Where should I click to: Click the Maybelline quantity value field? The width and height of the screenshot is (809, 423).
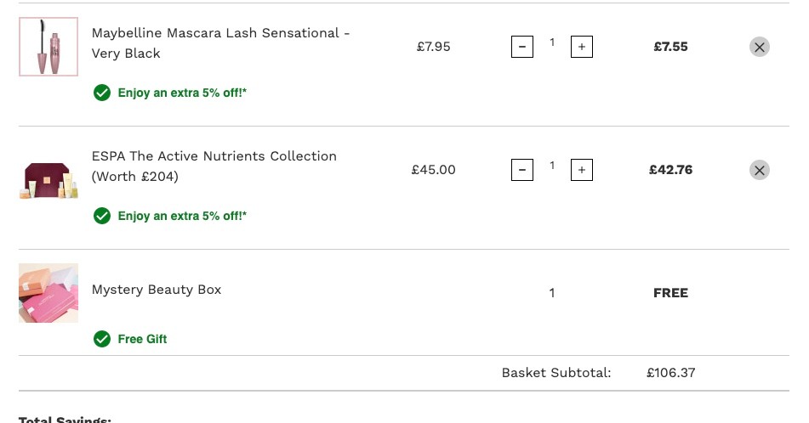552,42
